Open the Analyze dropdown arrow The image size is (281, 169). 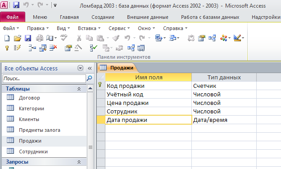point(178,38)
